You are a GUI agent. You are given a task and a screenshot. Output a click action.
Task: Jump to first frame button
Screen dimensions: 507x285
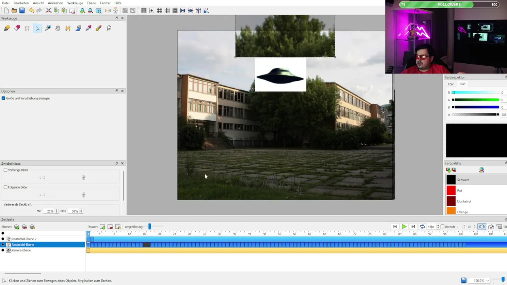pyautogui.click(x=395, y=227)
